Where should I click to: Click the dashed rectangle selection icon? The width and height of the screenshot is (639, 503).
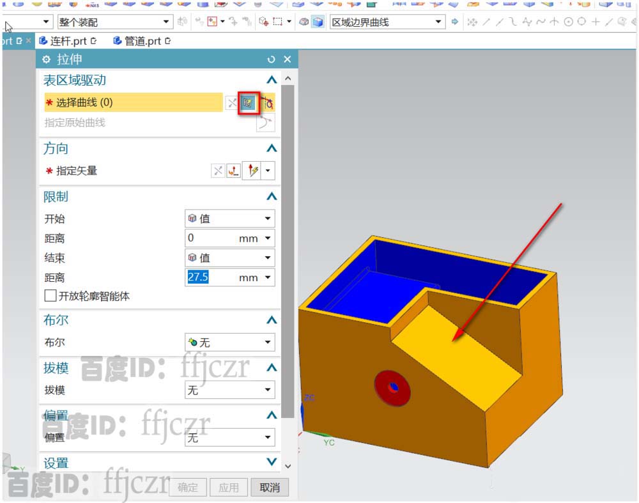pyautogui.click(x=278, y=22)
